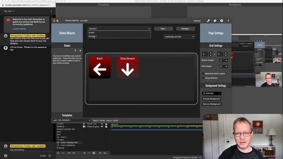
Task: Open the Landscape preview dropdown
Action: 179,37
